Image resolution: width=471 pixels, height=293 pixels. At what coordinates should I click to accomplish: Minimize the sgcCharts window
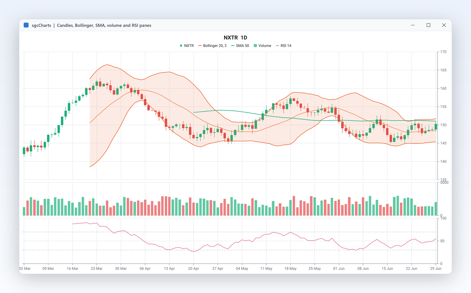(x=413, y=25)
